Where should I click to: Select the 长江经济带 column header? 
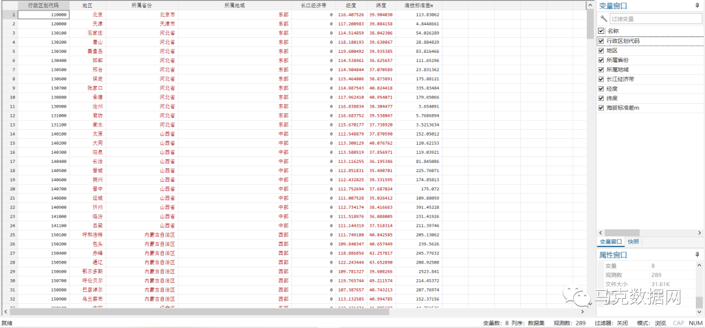tap(313, 5)
